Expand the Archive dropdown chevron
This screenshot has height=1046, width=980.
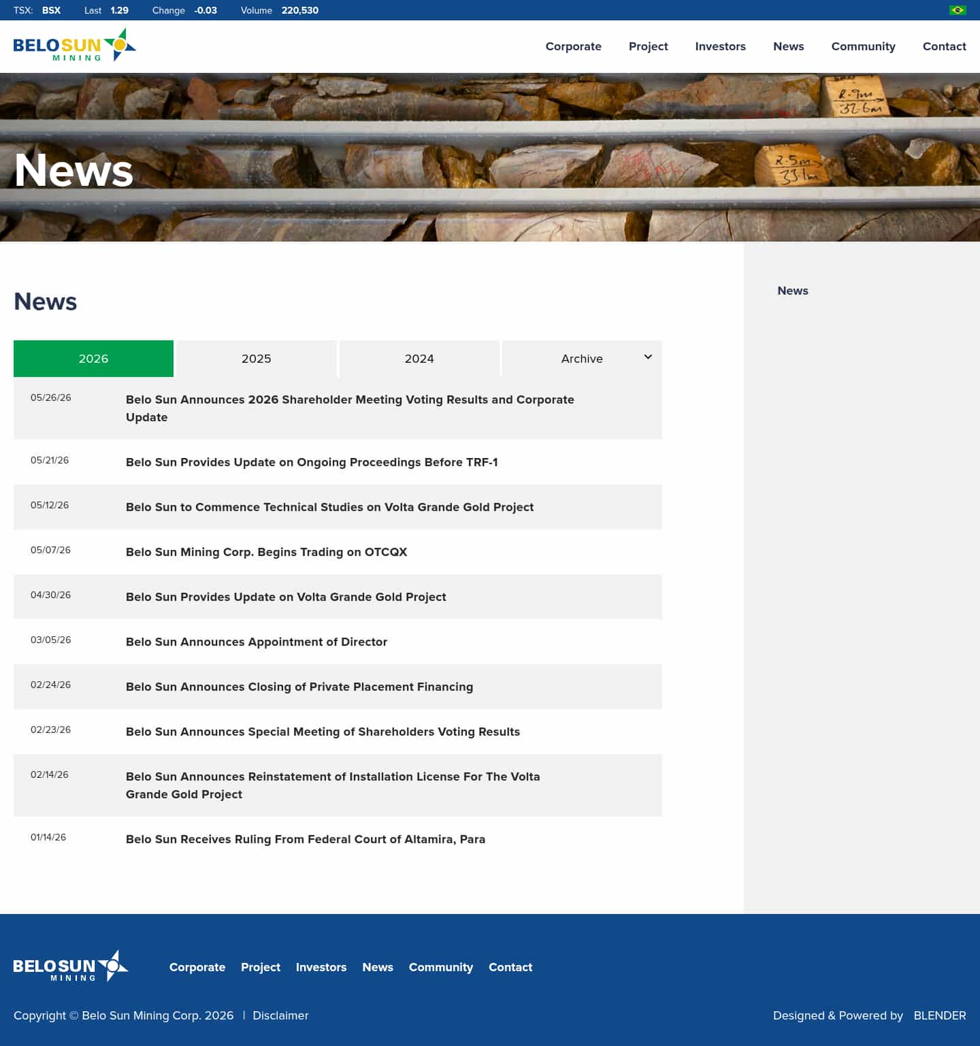pos(648,357)
